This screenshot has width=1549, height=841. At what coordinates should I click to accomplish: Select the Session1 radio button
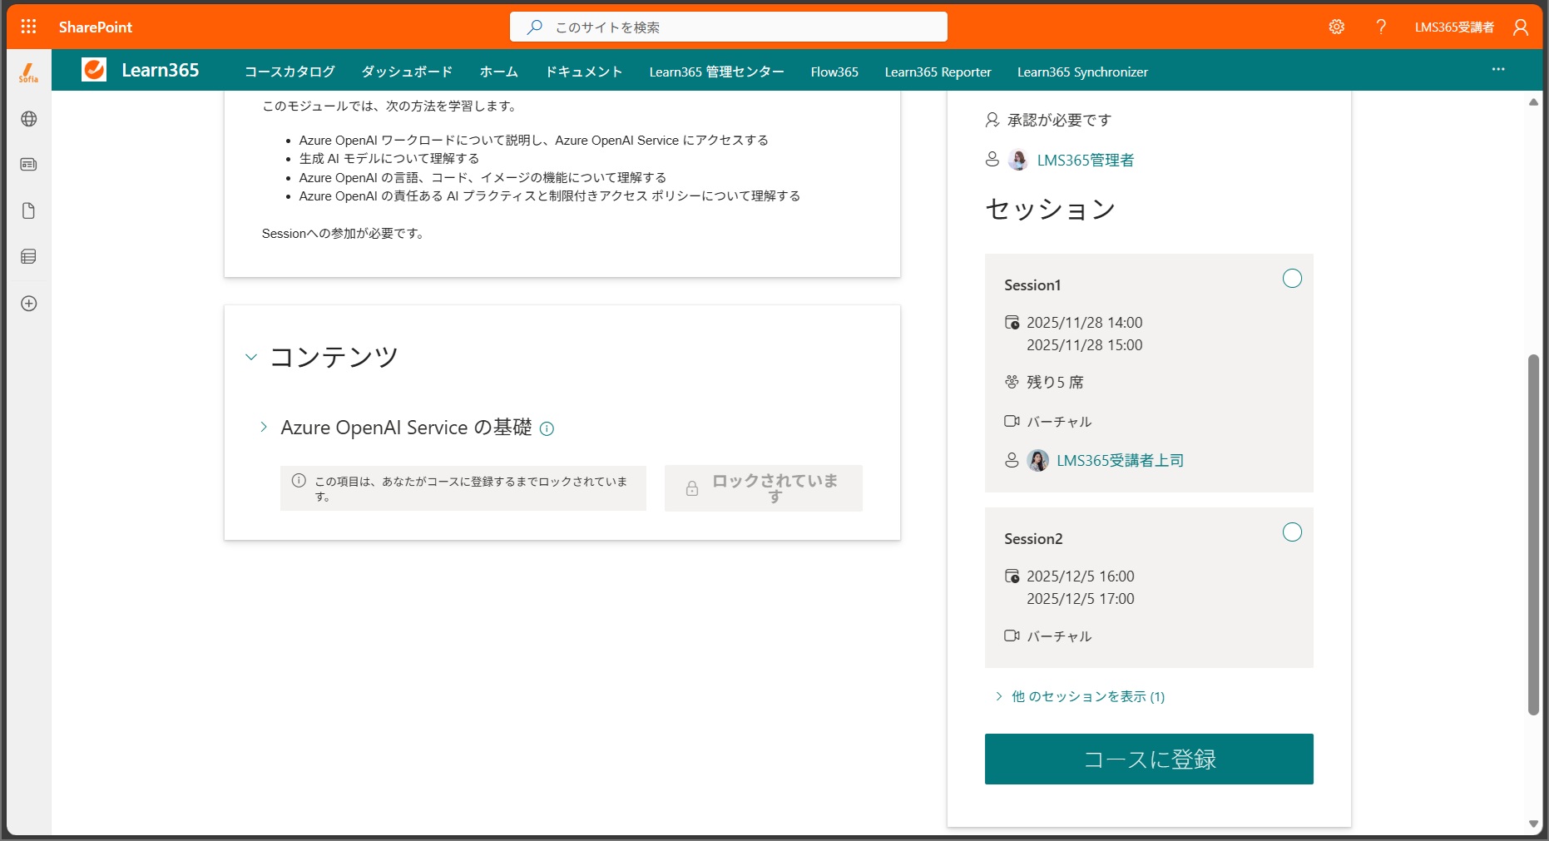point(1292,279)
